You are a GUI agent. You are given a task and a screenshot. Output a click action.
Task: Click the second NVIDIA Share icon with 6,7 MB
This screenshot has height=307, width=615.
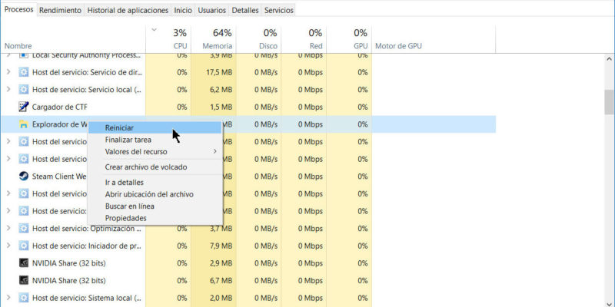click(x=24, y=281)
